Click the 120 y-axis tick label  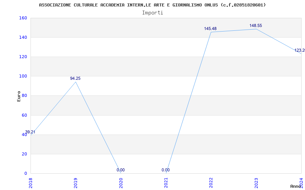(23, 57)
